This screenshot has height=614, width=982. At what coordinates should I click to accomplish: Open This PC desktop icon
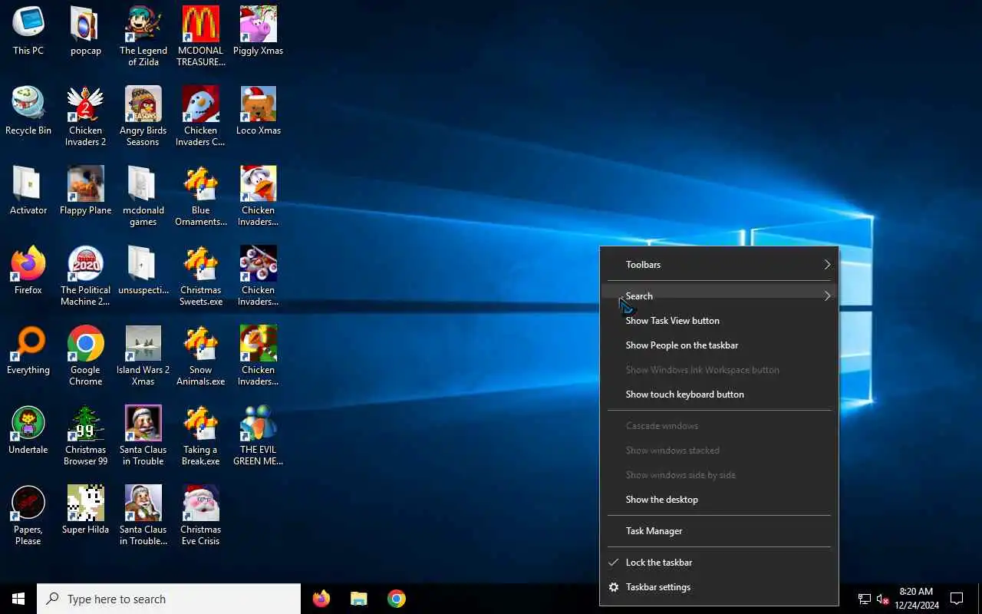coord(28,31)
